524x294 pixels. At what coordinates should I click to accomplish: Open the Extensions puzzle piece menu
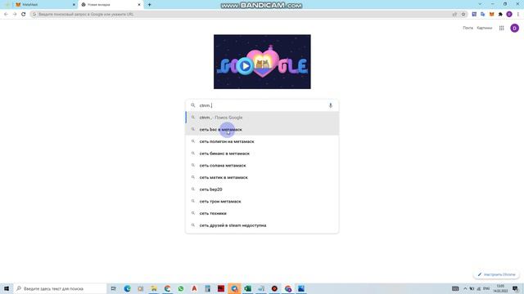point(500,15)
